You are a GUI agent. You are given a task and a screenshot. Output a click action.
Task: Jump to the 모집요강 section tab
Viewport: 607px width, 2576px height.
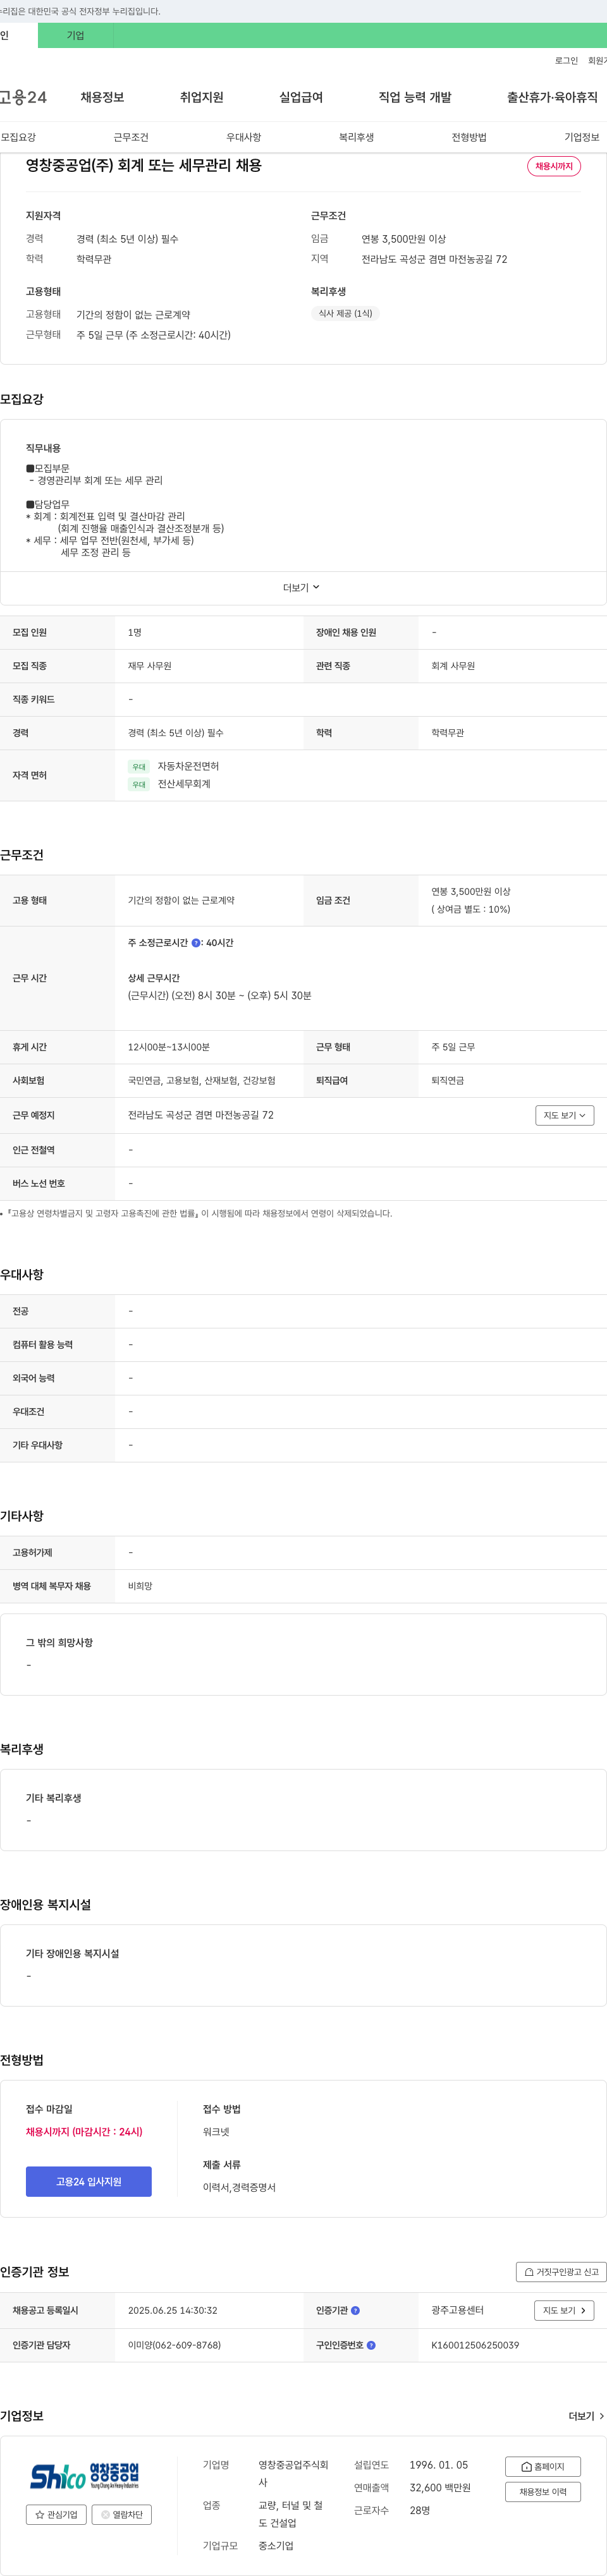[18, 137]
